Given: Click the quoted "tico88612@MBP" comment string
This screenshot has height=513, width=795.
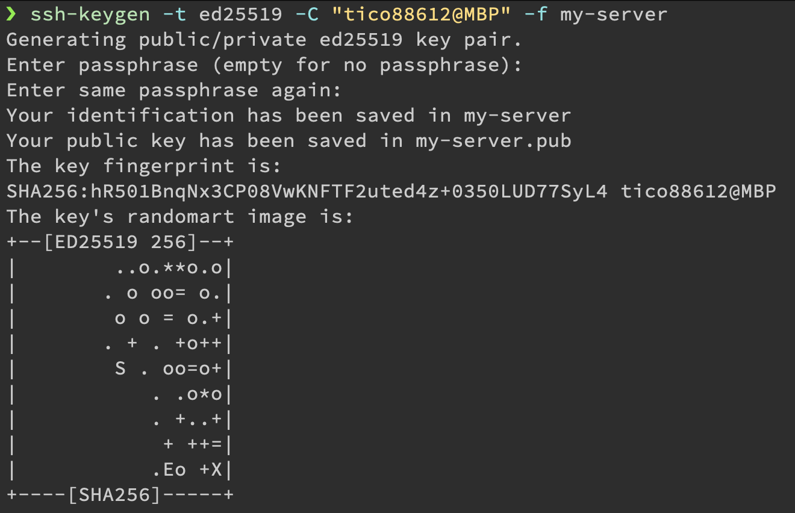Looking at the screenshot, I should click(x=421, y=14).
